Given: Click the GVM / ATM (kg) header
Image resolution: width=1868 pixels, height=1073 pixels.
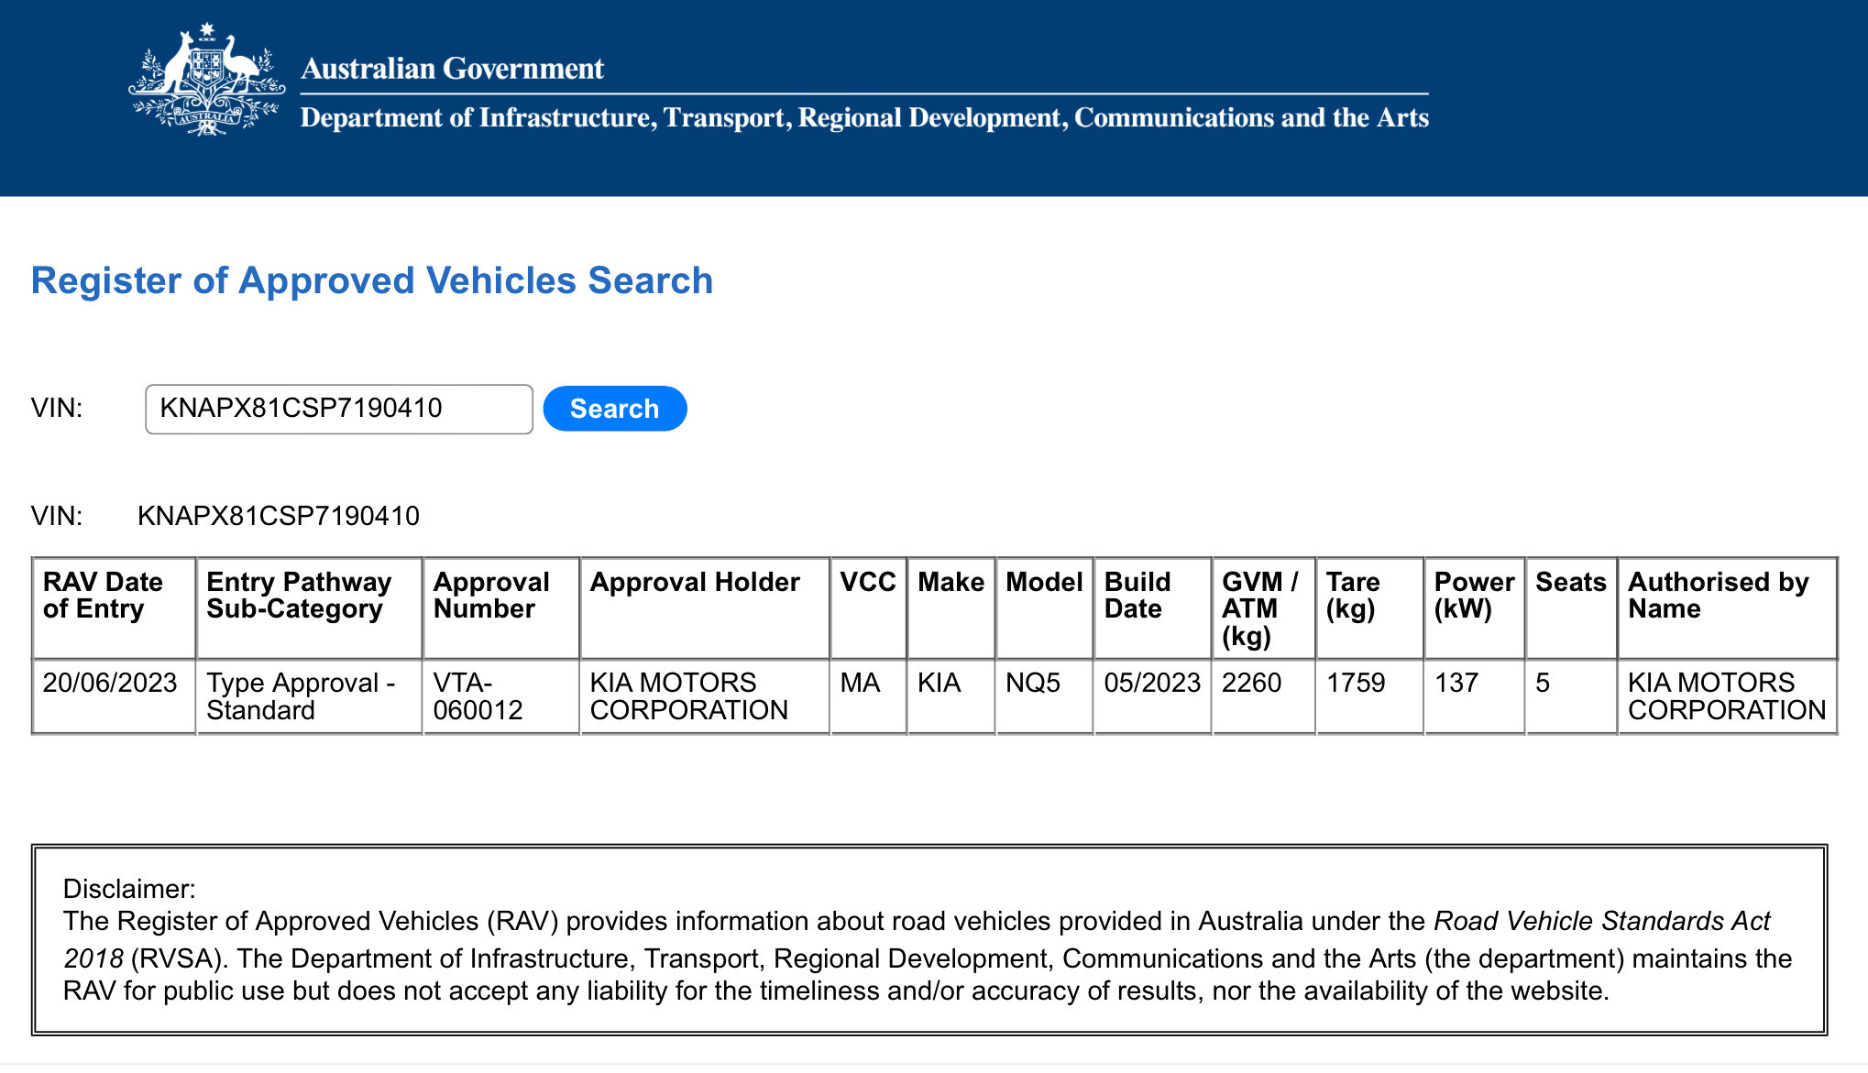Looking at the screenshot, I should 1258,608.
